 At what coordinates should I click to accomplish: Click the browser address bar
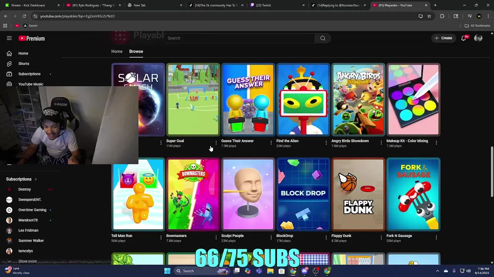click(x=224, y=16)
